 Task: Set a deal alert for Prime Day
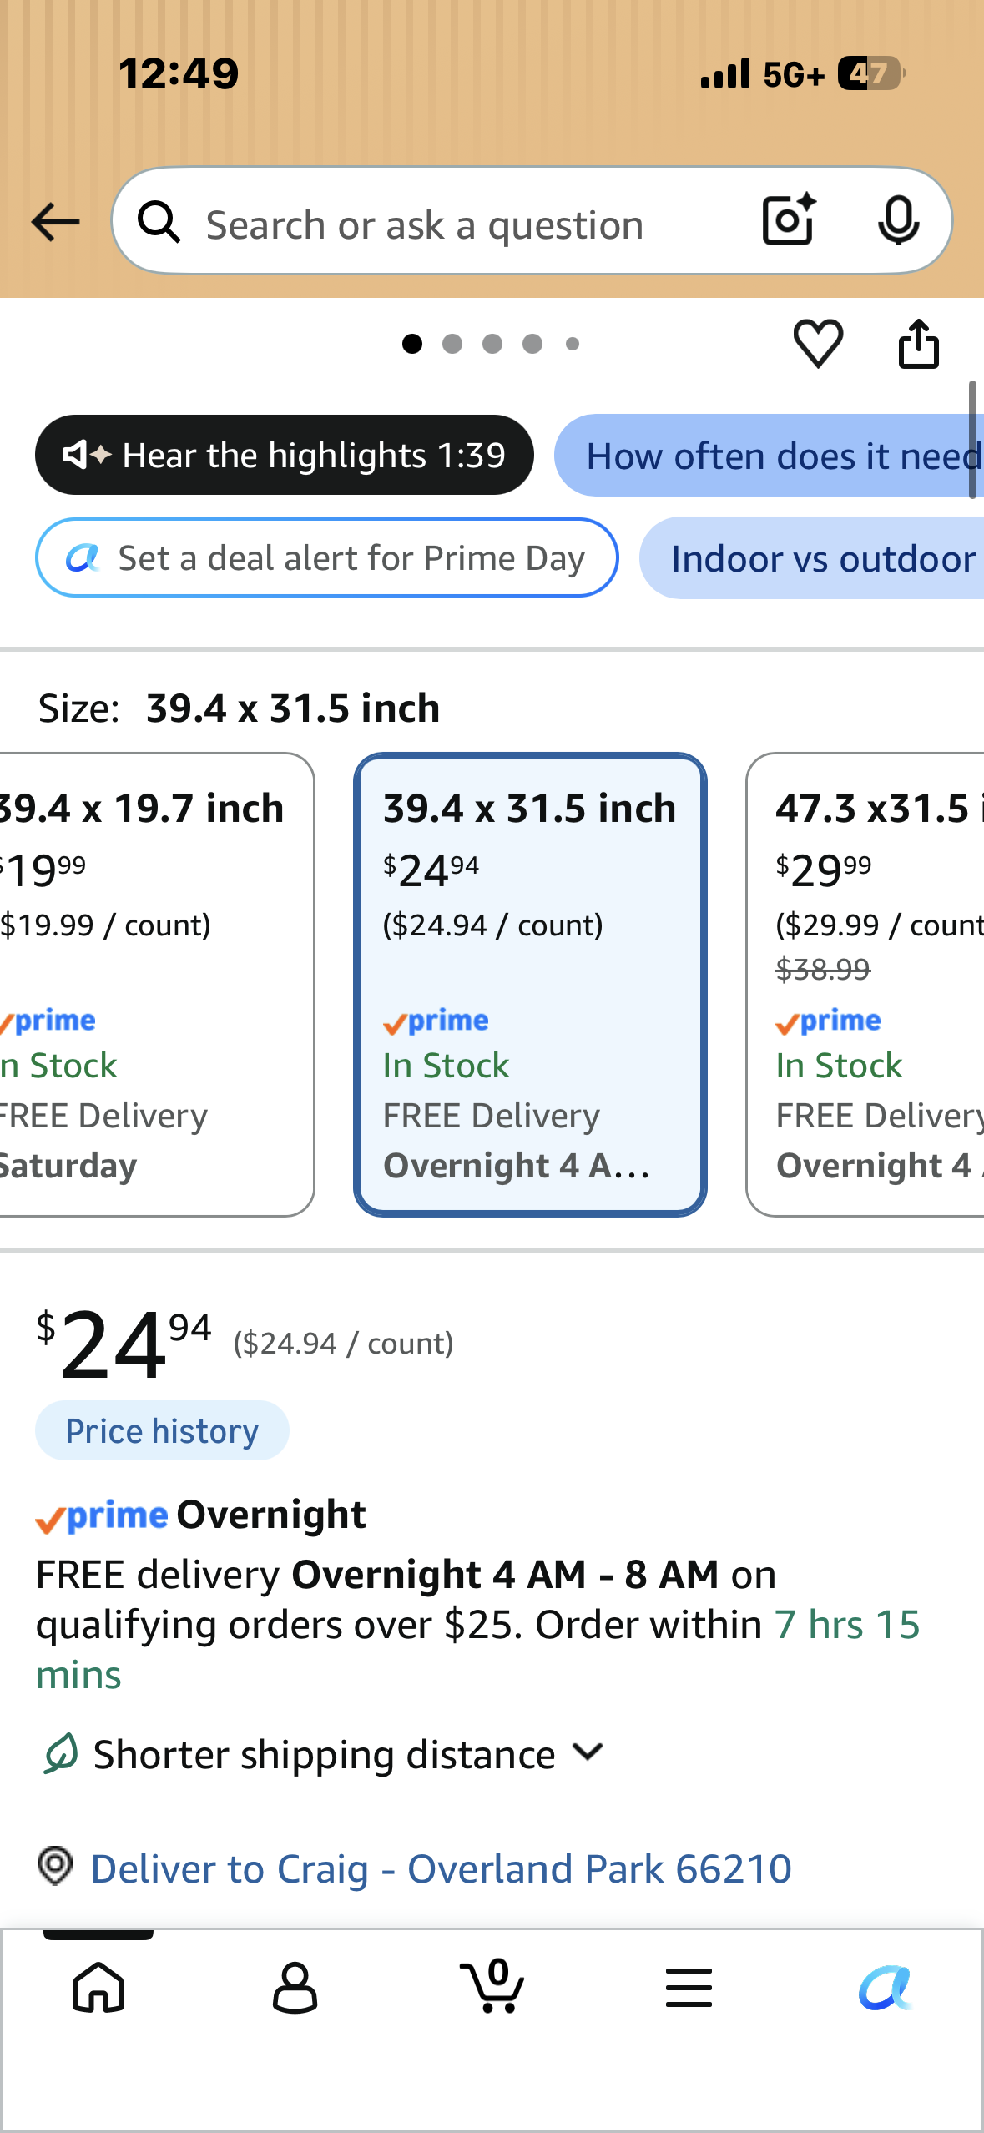pyautogui.click(x=327, y=557)
